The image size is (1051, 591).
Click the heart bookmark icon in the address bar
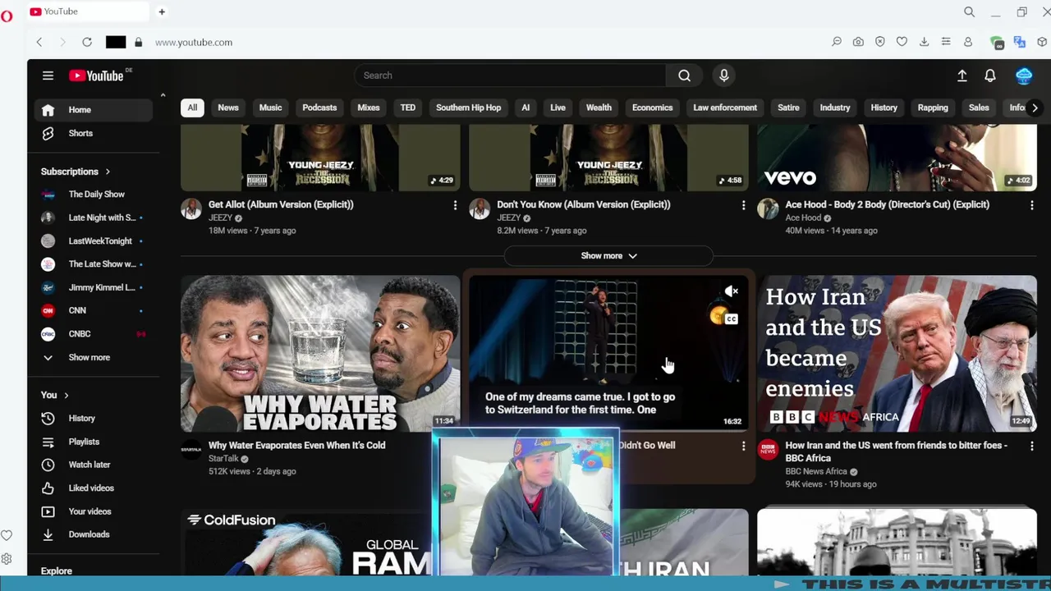[902, 42]
